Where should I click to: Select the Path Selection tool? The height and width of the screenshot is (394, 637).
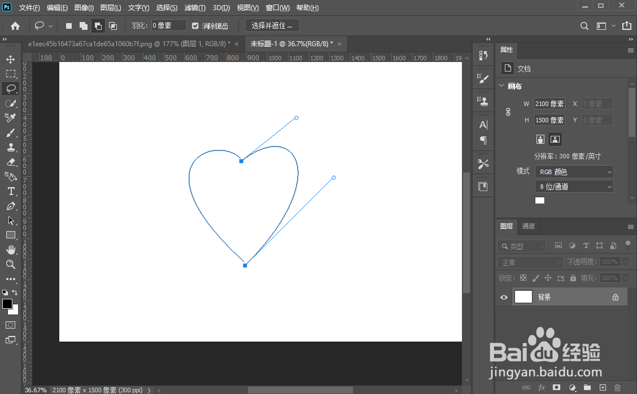point(11,220)
